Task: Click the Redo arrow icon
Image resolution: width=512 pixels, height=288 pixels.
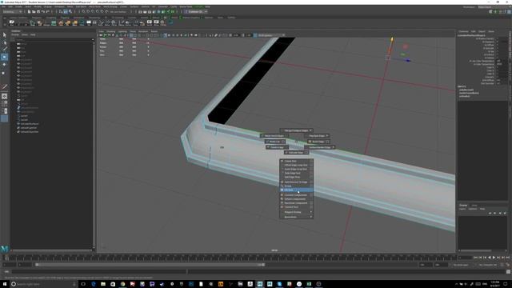Action: (x=48, y=11)
